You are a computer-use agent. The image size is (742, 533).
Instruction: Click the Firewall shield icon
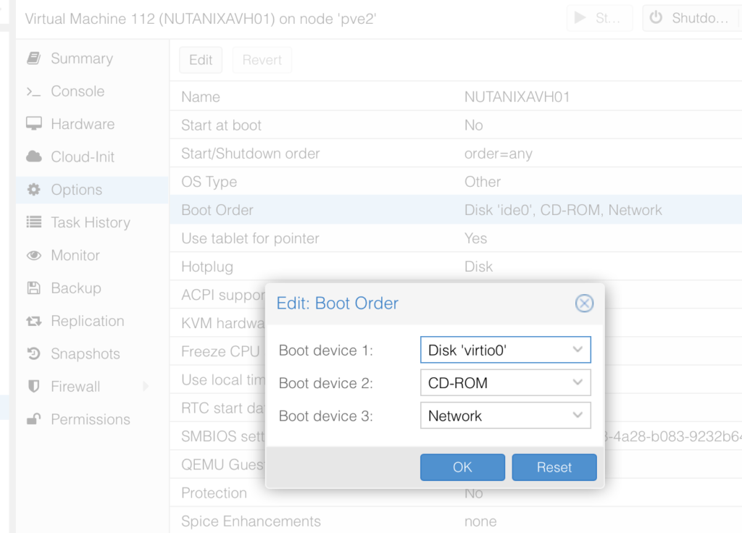click(36, 386)
